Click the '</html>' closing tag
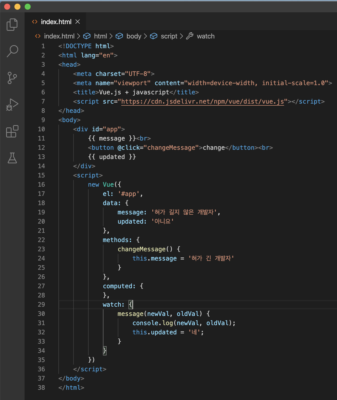 click(71, 388)
